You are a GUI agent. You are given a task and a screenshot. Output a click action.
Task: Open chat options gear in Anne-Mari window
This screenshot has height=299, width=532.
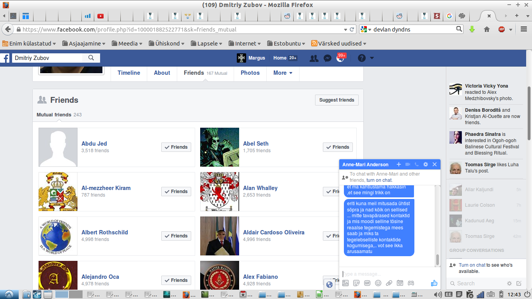426,164
